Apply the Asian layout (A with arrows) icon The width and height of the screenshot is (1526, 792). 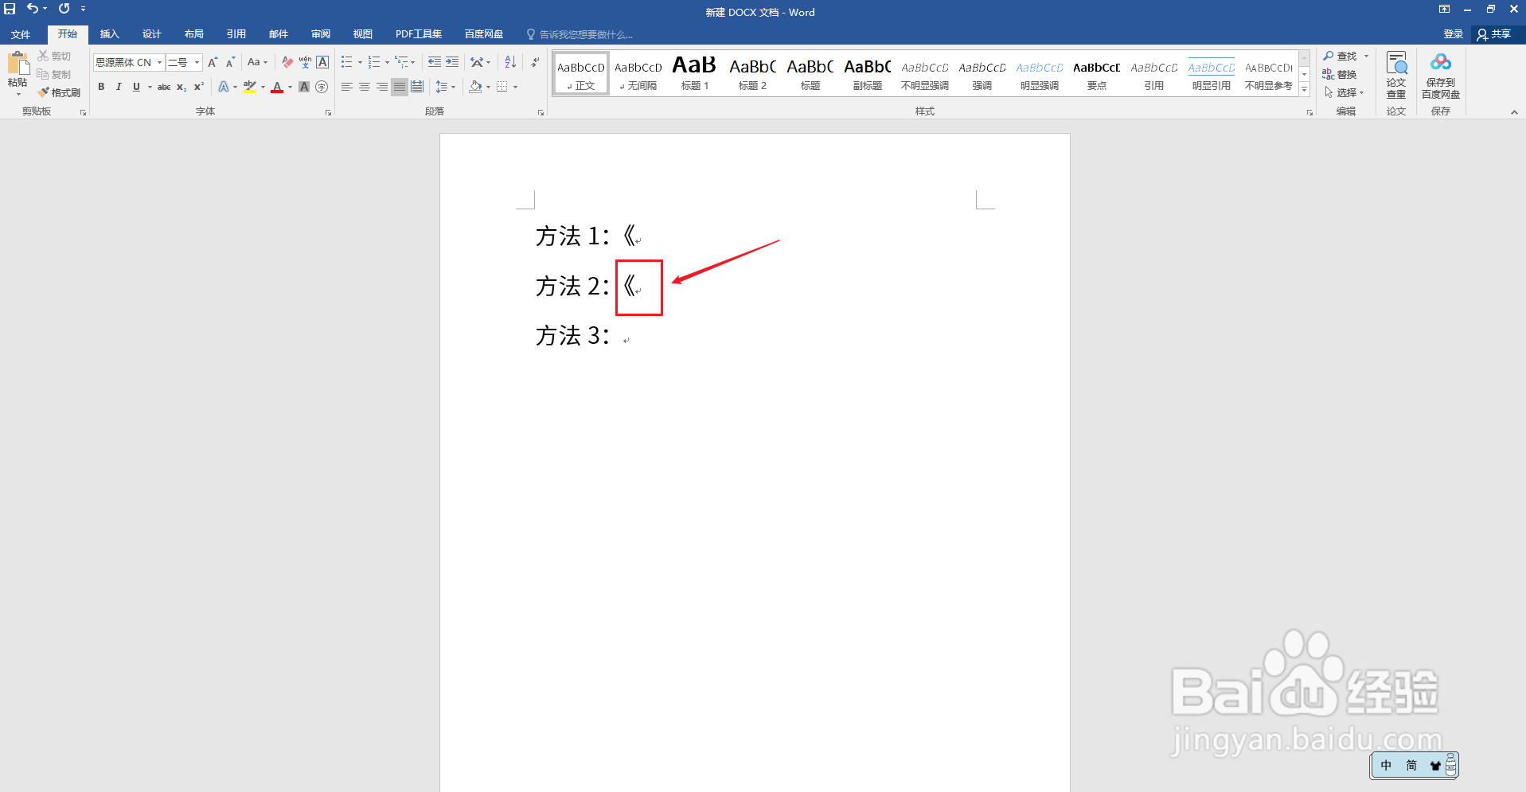tap(476, 62)
